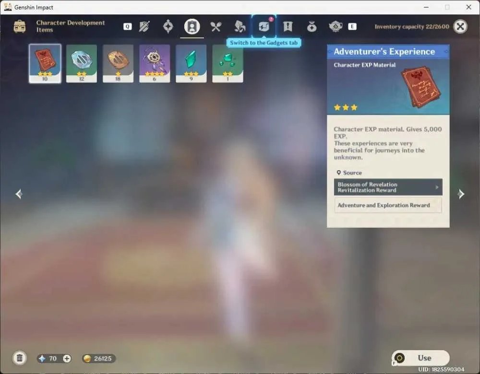Go to the next page with right arrow

pyautogui.click(x=461, y=194)
